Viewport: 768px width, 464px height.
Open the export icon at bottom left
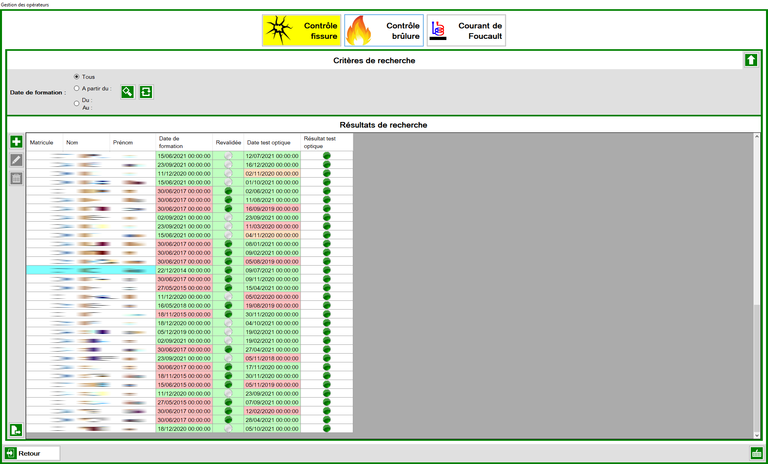(x=16, y=430)
